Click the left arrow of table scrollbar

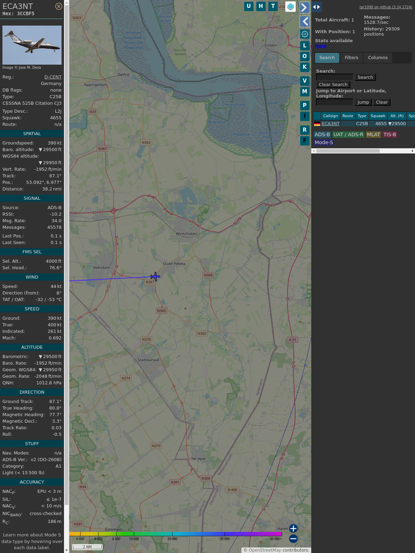tap(314, 151)
